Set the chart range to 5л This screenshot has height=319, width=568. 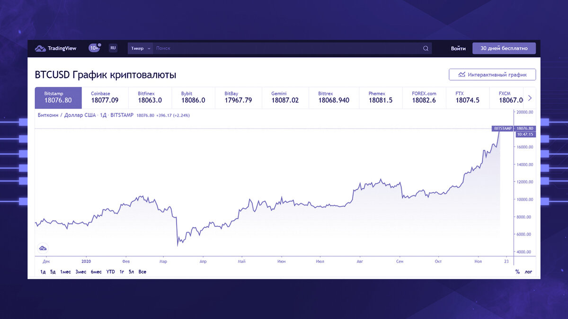[132, 272]
